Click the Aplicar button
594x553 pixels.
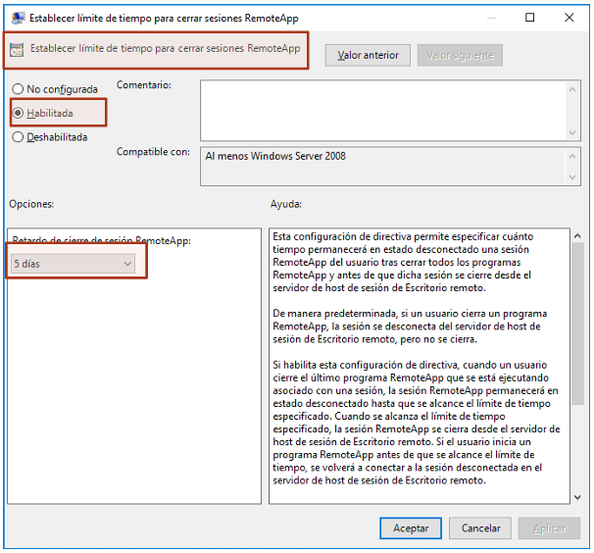(549, 528)
